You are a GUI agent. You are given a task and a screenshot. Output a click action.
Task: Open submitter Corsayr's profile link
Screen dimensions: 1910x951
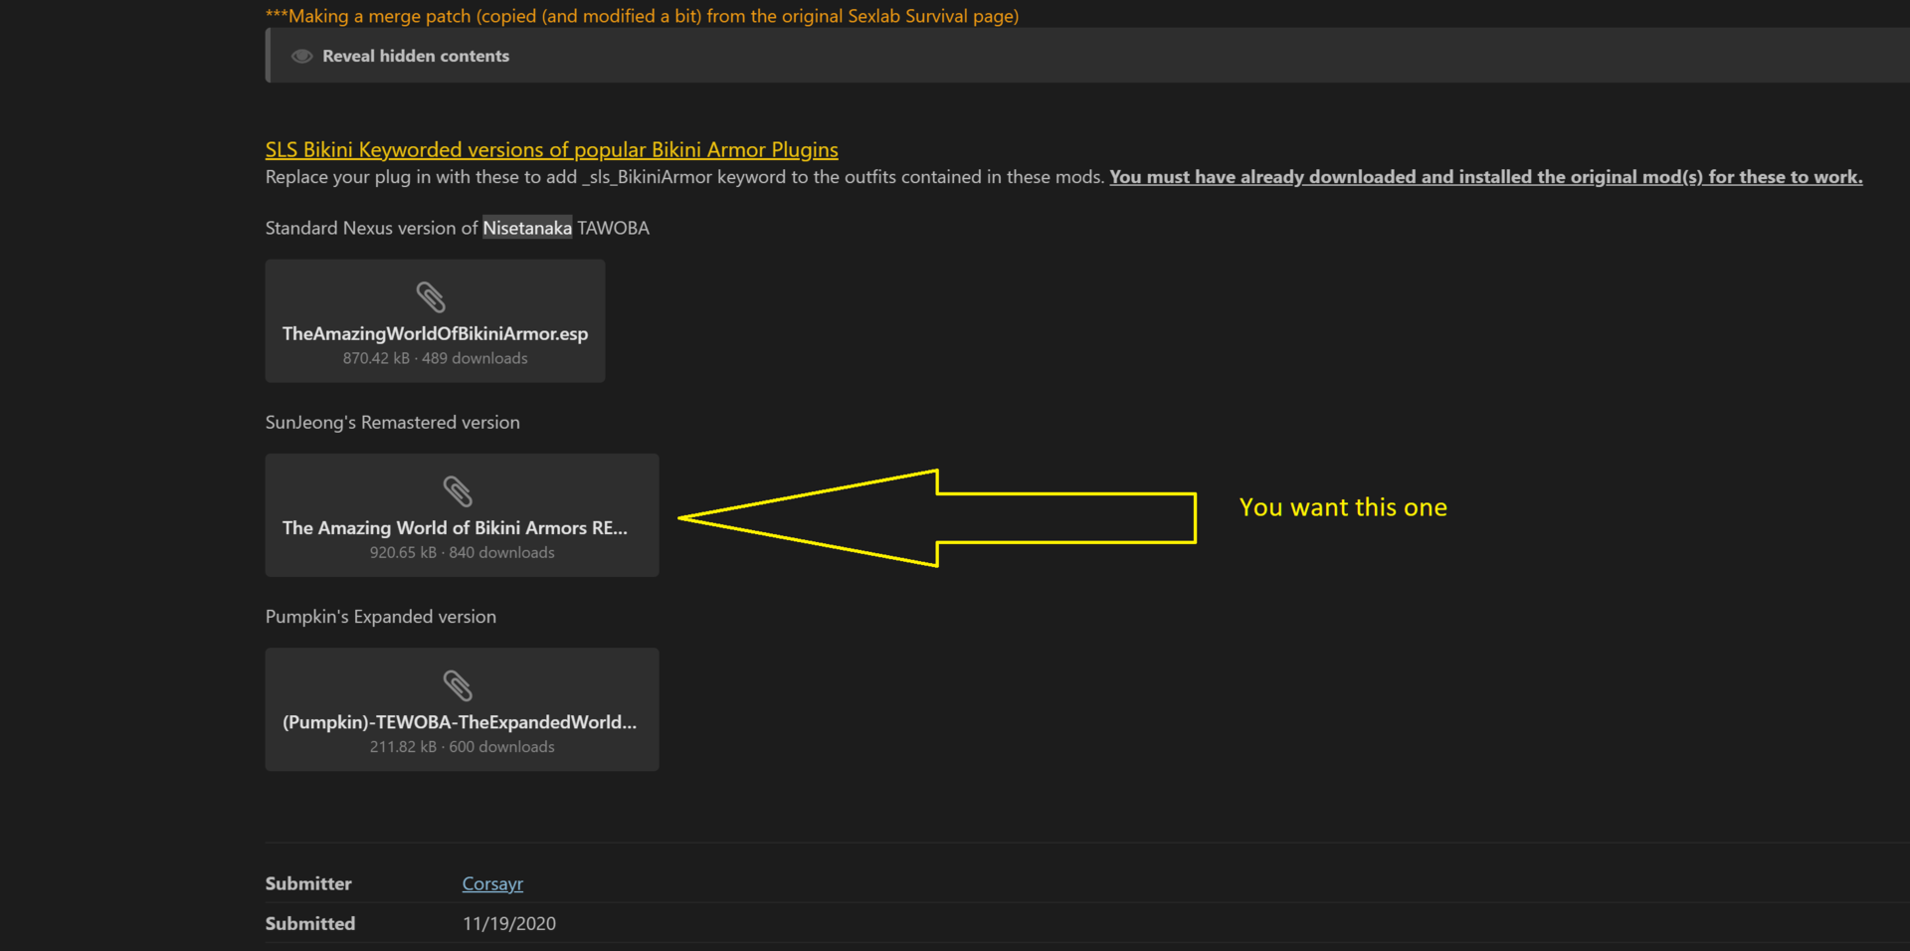(492, 883)
